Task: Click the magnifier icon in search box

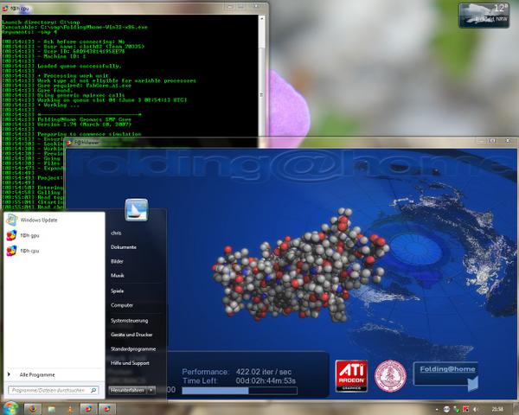Action: click(x=93, y=391)
